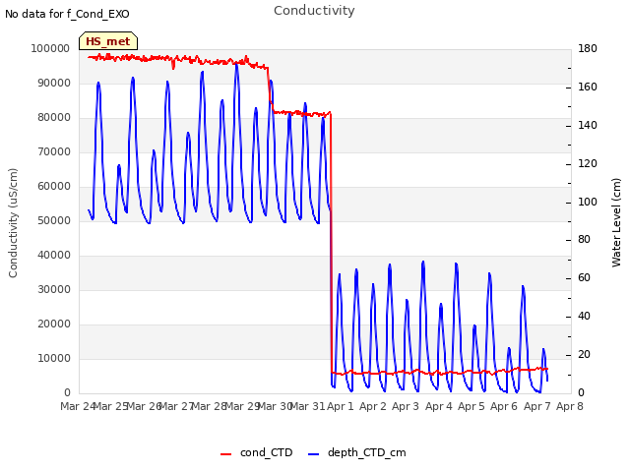
Task: Toggle the depth_CTD_cm legend entry
Action: point(356,452)
